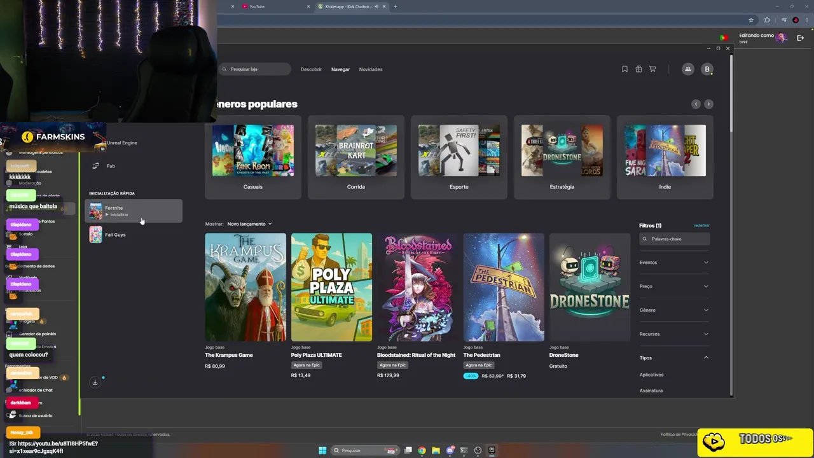Expand the Preço filter
The width and height of the screenshot is (814, 458).
[674, 286]
